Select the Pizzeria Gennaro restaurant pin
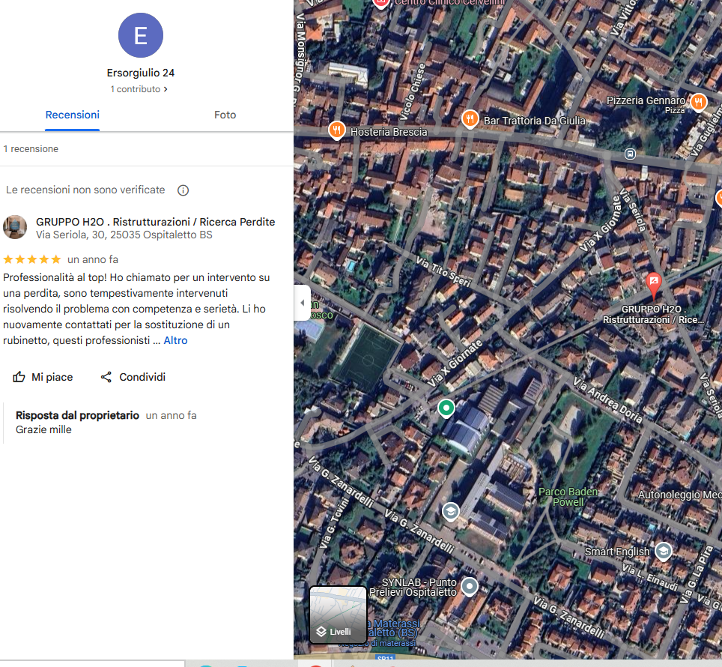 (x=698, y=102)
